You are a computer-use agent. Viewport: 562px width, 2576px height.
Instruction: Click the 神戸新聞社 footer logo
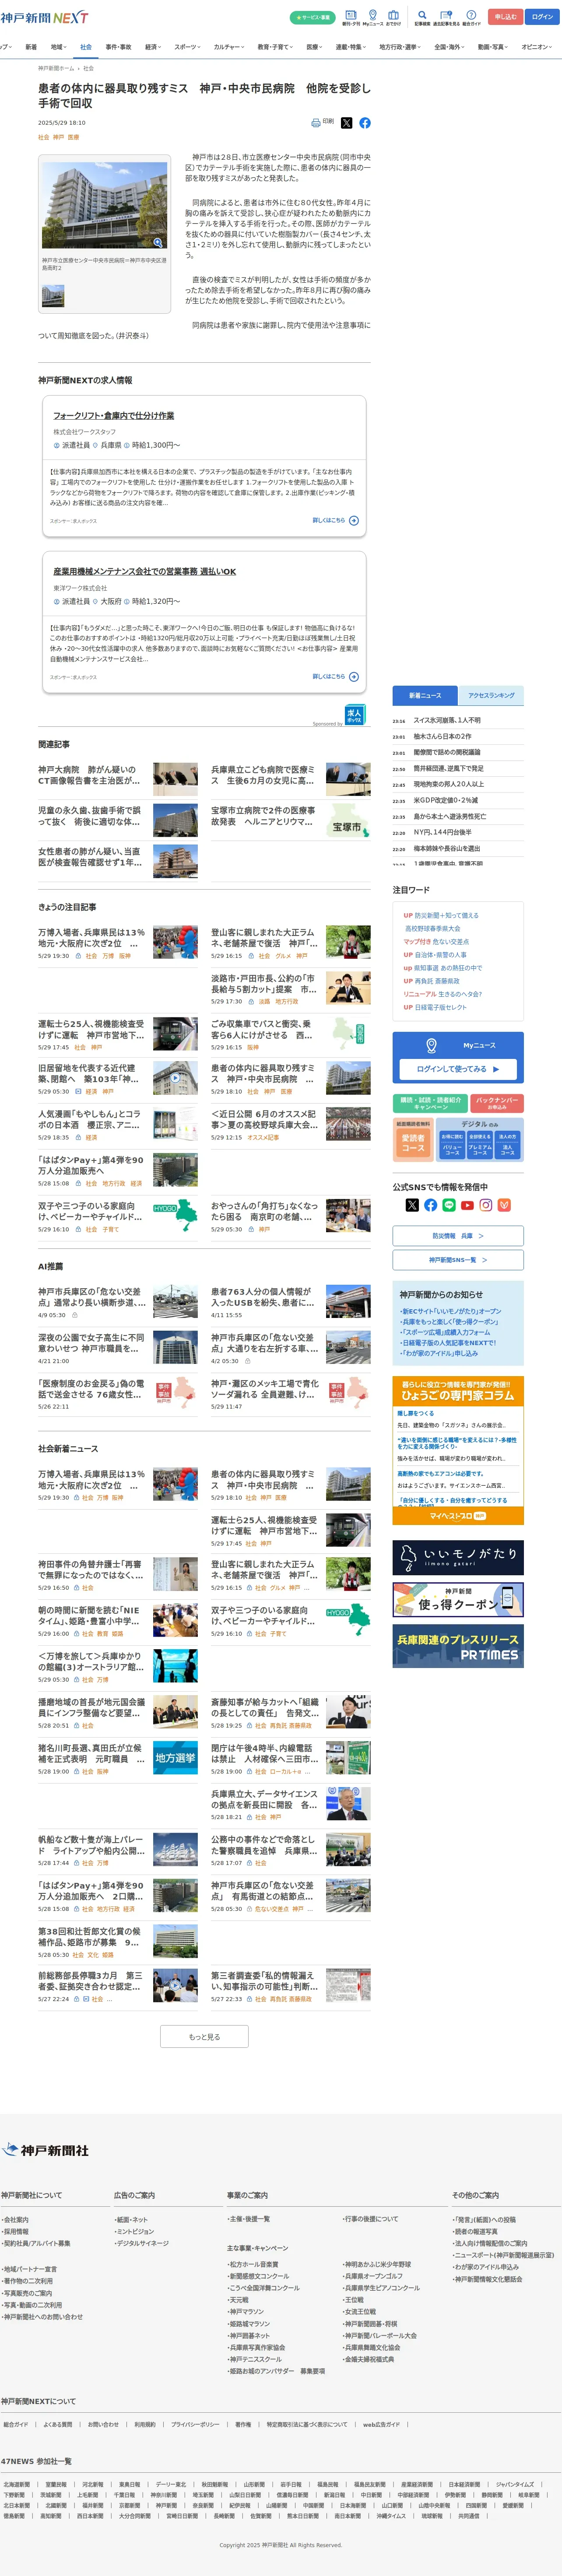tap(46, 2150)
